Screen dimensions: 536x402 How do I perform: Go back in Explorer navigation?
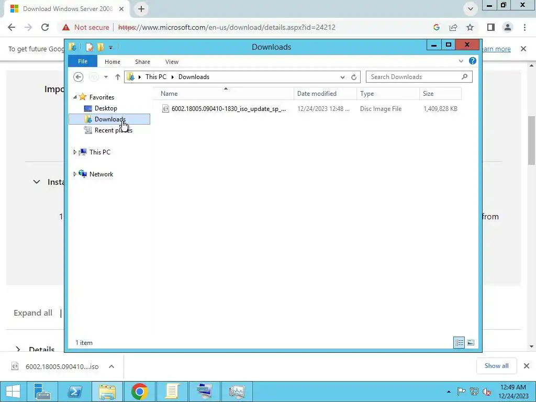click(79, 77)
